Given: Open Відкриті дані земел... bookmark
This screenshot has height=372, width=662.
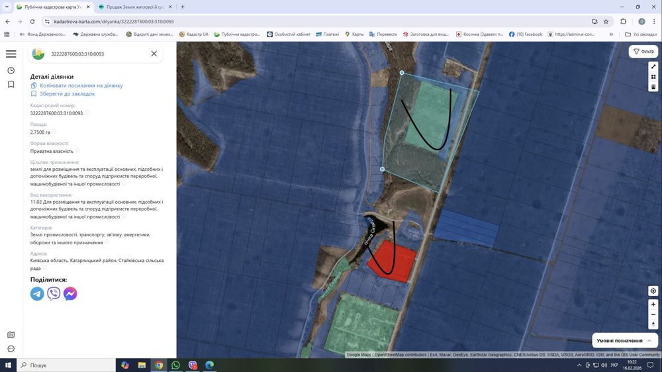Looking at the screenshot, I should point(150,34).
